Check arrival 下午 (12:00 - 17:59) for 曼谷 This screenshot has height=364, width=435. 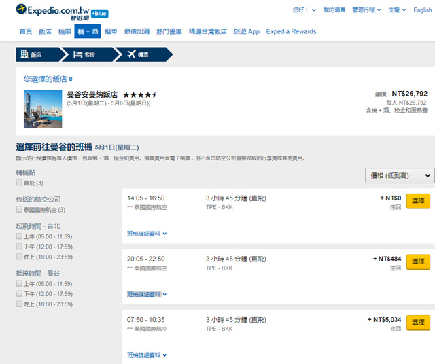tap(19, 293)
